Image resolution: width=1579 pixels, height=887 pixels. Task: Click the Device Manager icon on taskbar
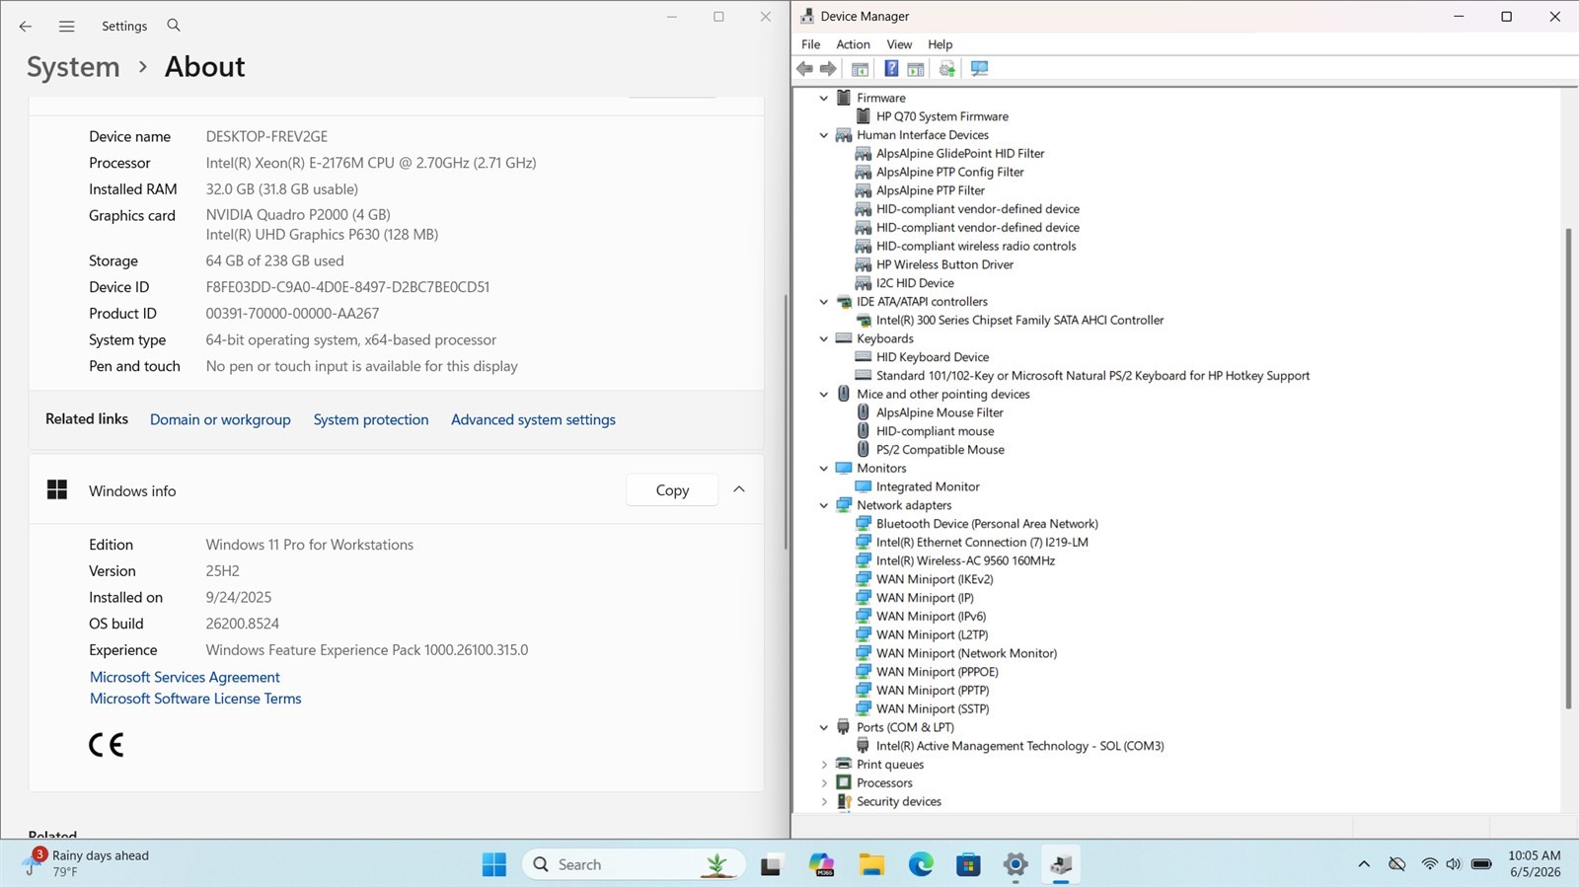1062,865
